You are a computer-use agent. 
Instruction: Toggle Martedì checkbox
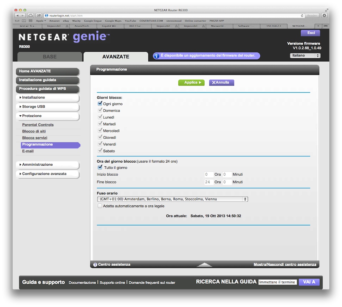click(x=100, y=124)
